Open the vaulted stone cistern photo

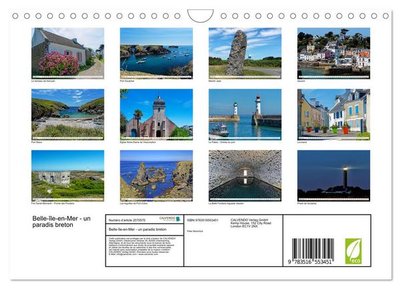(245, 175)
